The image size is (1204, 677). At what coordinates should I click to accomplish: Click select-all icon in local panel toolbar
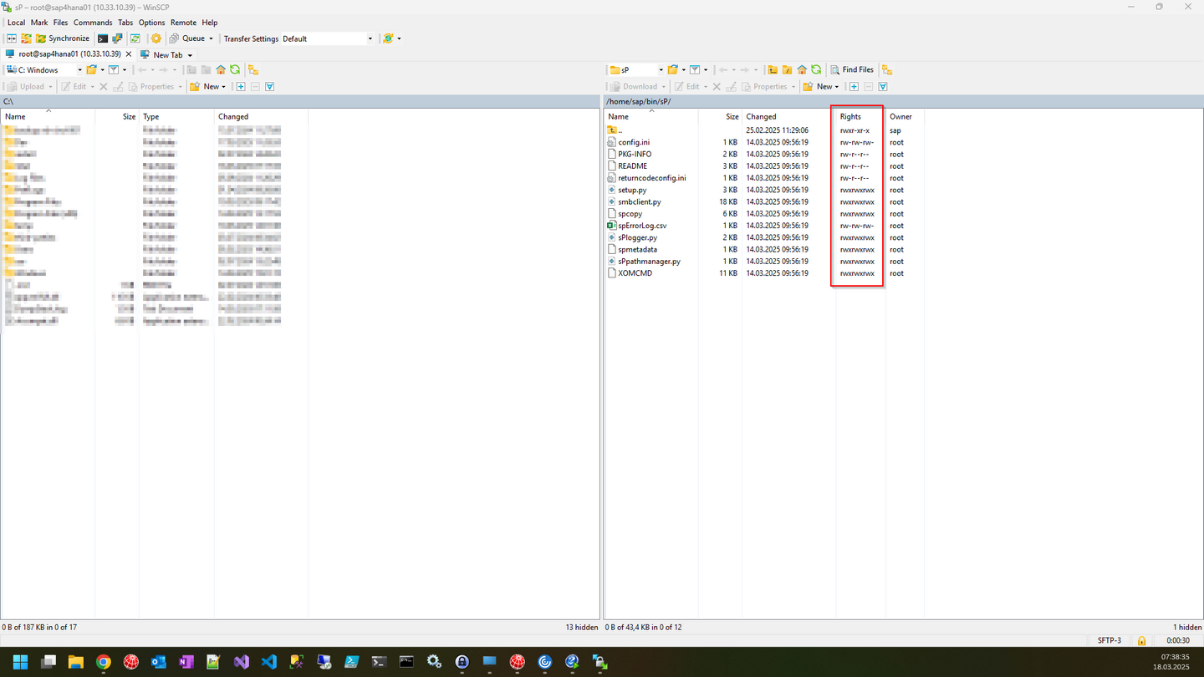(x=269, y=87)
